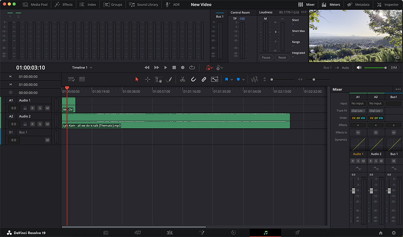Click the Loudness Reset button
Screen dimensions: 403x237
pyautogui.click(x=282, y=58)
